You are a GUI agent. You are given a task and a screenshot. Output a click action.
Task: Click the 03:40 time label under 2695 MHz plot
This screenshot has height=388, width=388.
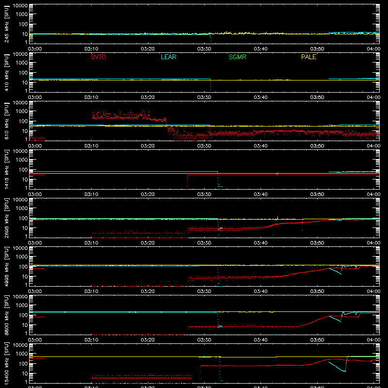click(260, 243)
